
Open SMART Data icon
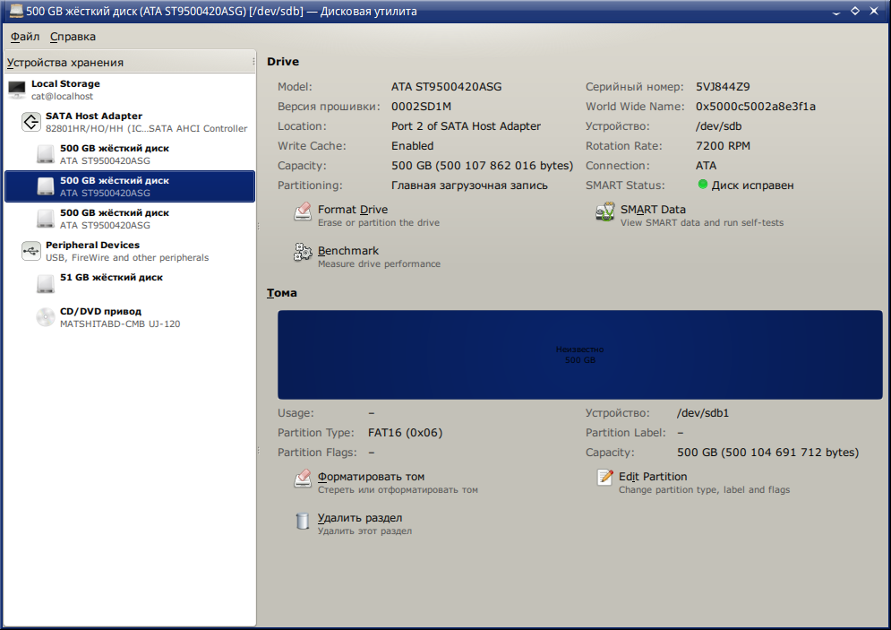605,212
